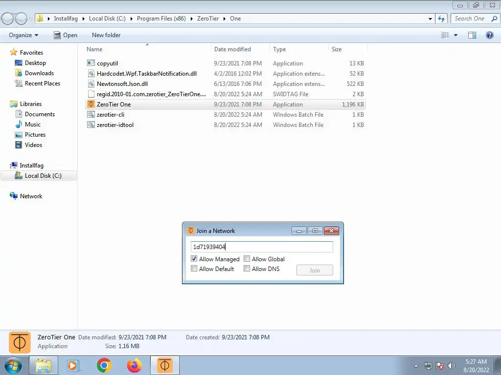This screenshot has width=501, height=375.
Task: Go to Program Files (x86) breadcrumb
Action: pos(161,19)
